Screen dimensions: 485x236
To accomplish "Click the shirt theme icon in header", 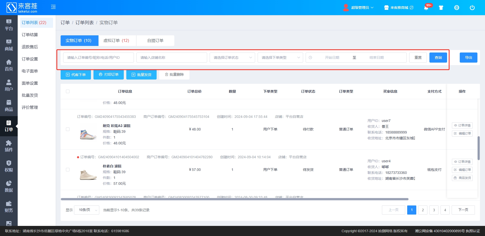I will [441, 8].
